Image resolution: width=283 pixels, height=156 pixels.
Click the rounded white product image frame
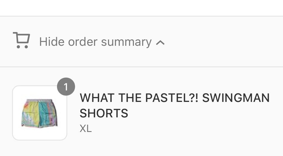pyautogui.click(x=40, y=113)
